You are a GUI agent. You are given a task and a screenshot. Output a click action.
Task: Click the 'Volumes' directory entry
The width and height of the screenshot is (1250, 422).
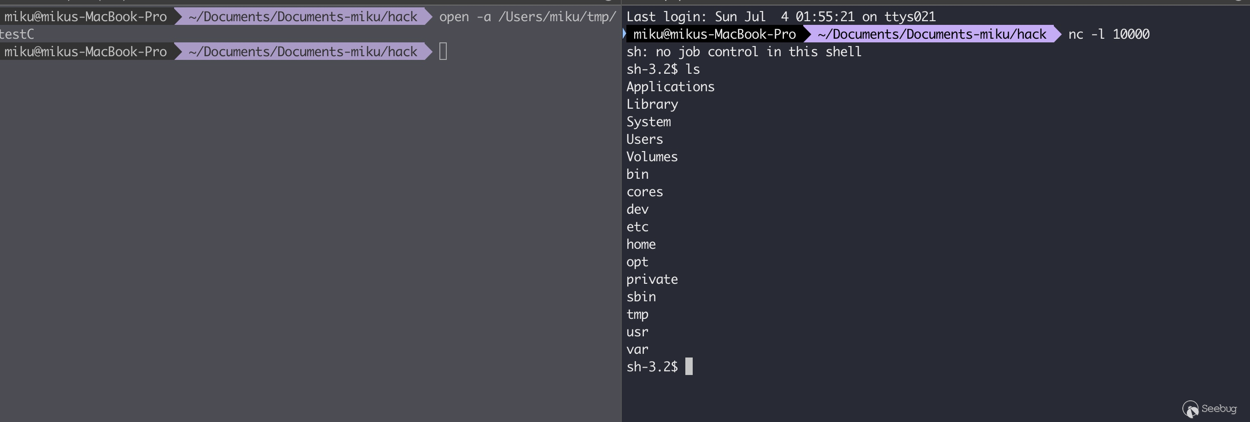pos(652,156)
